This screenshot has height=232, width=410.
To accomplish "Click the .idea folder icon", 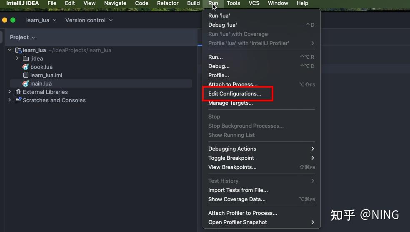I will [x=26, y=59].
